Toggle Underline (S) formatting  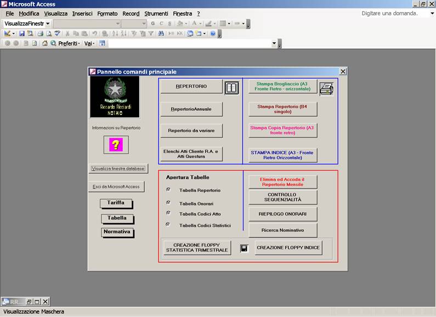(x=169, y=24)
